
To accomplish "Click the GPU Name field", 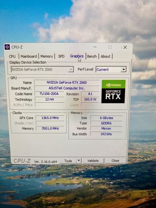I will [67, 82].
